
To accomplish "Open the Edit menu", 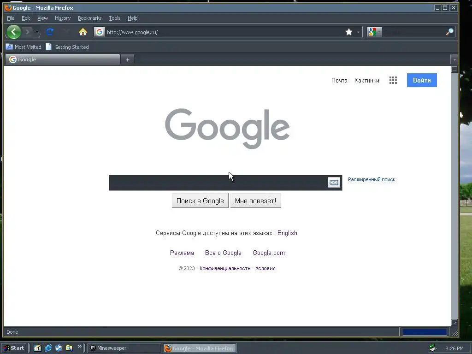I will tap(26, 18).
